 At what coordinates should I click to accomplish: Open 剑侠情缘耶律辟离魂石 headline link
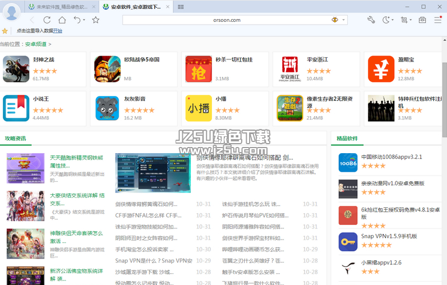tap(245, 158)
